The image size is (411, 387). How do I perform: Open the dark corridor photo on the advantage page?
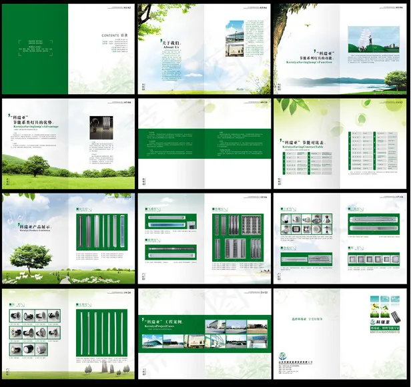pos(101,127)
